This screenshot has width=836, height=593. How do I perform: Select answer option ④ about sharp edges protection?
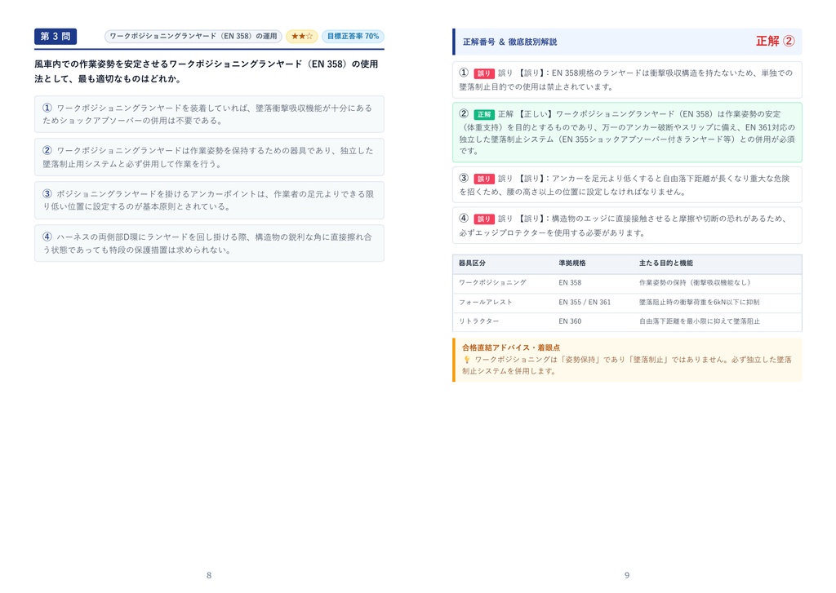209,243
